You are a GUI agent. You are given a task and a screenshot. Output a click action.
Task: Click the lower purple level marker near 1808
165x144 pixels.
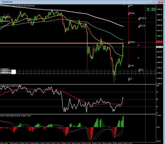click(x=139, y=58)
